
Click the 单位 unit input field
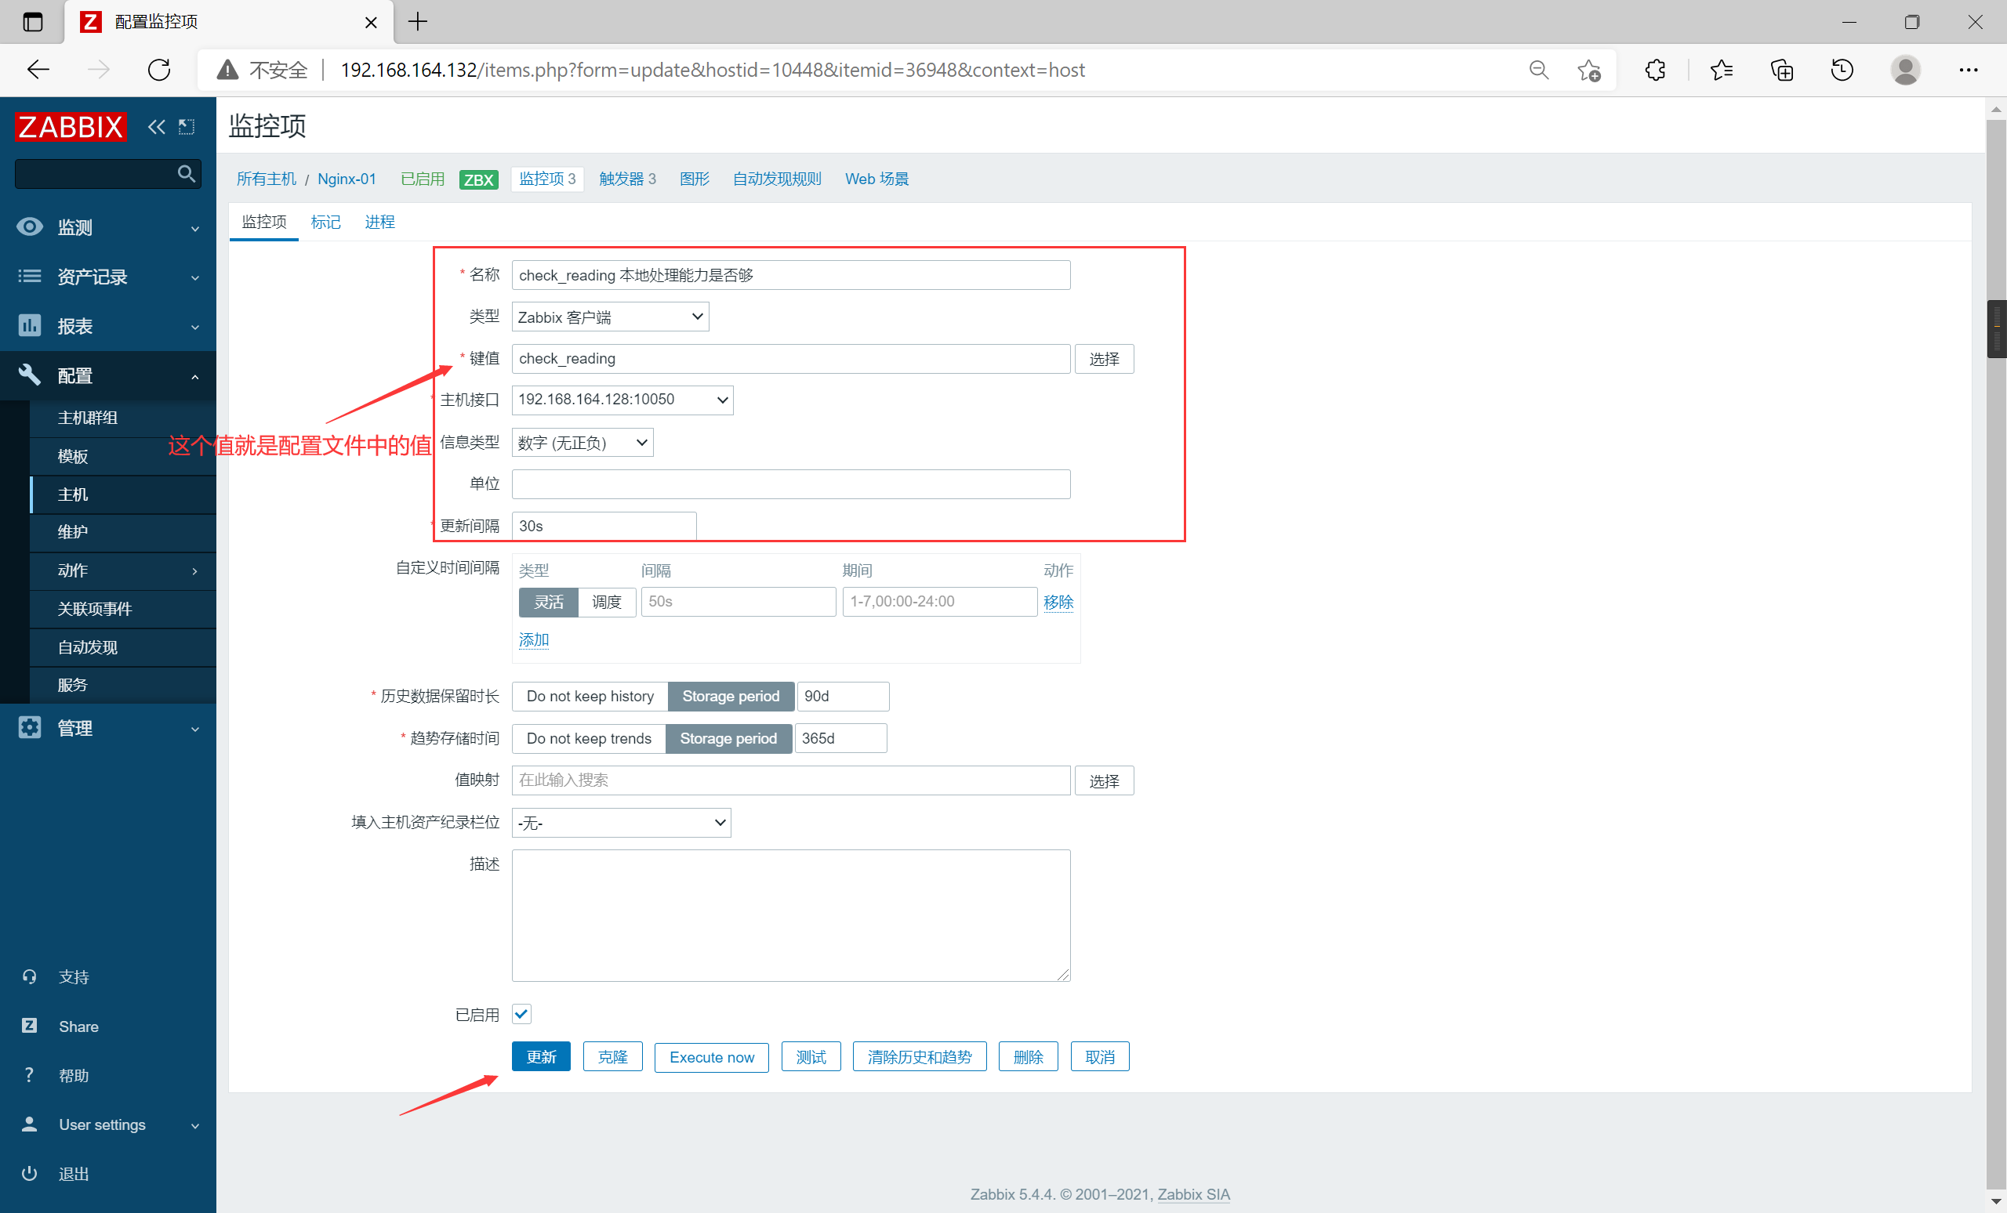click(790, 483)
